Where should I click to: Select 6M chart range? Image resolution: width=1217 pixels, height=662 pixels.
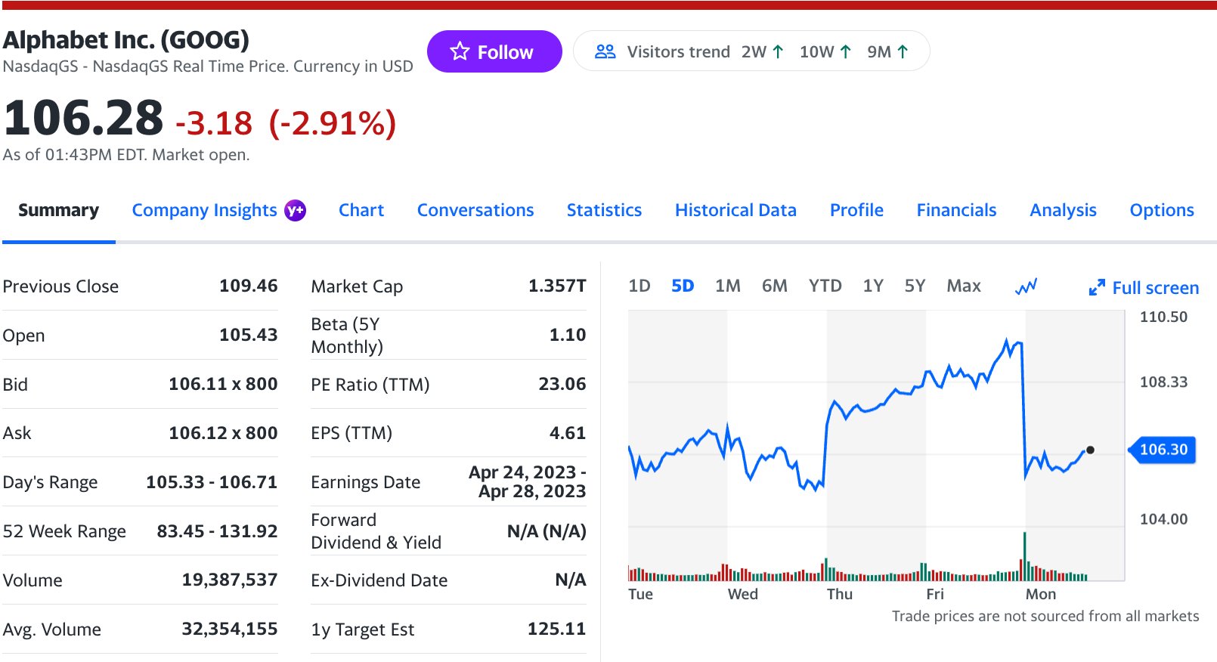[775, 286]
